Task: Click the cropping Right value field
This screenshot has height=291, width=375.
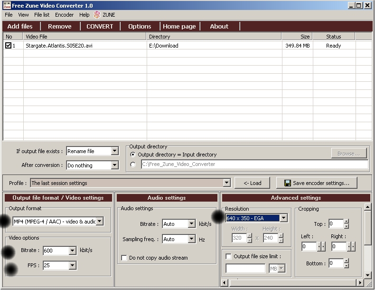Action: [339, 246]
